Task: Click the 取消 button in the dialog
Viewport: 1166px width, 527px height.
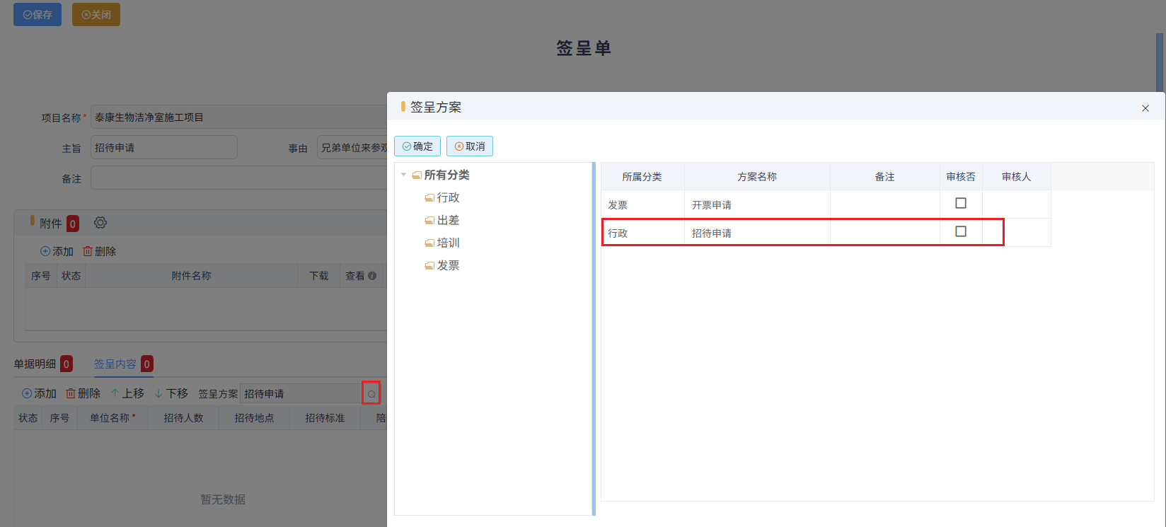Action: tap(470, 146)
